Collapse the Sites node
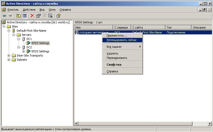 4,26
